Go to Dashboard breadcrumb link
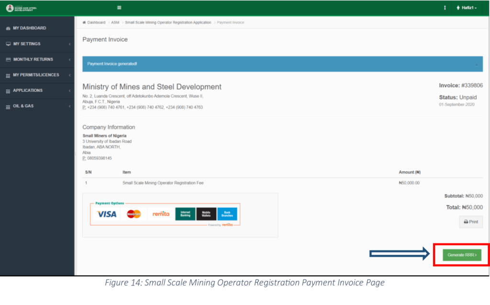This screenshot has width=490, height=305. pyautogui.click(x=96, y=22)
